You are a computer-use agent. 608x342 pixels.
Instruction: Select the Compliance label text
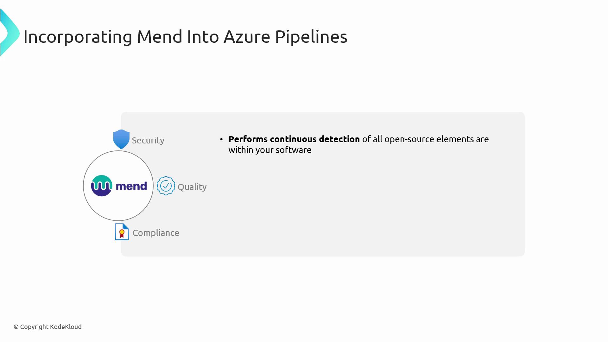[156, 233]
